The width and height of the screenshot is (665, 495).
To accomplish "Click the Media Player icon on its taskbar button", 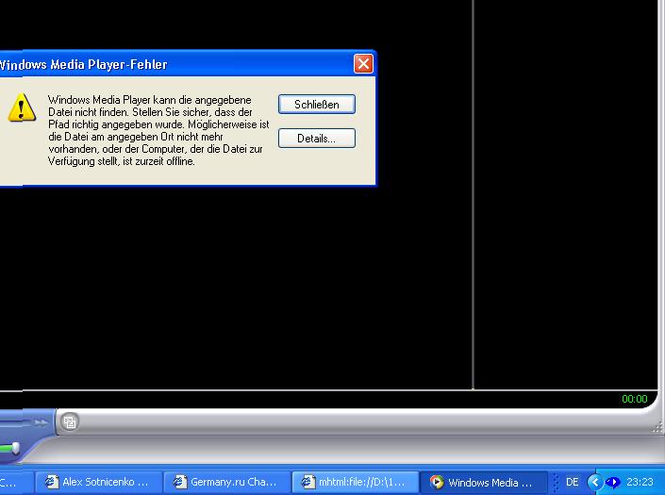I will tap(437, 483).
